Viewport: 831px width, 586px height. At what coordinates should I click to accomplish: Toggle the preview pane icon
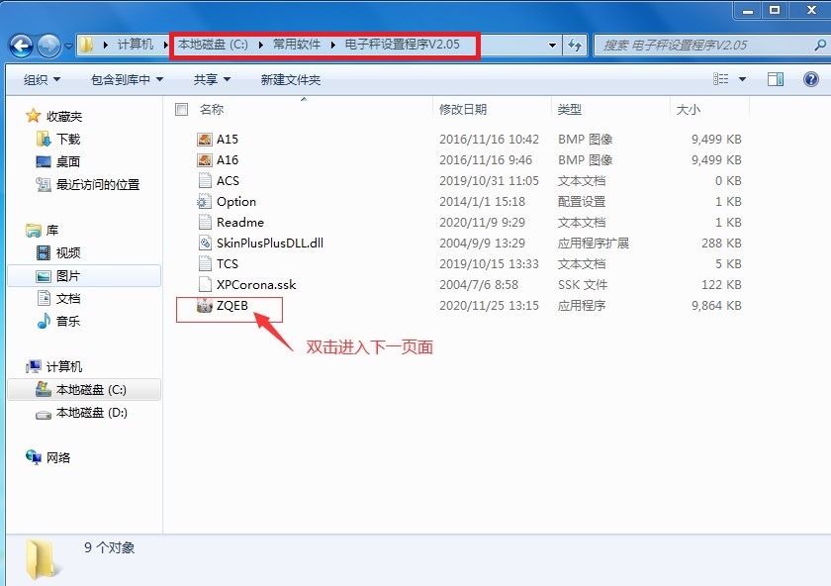tap(776, 79)
